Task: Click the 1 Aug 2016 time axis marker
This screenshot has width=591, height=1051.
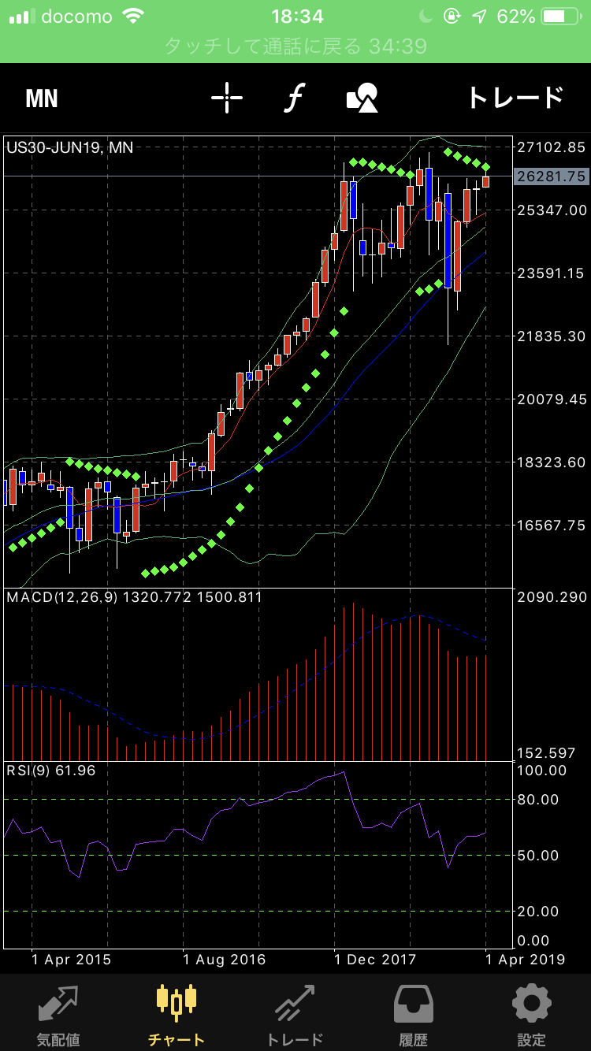Action: tap(225, 960)
